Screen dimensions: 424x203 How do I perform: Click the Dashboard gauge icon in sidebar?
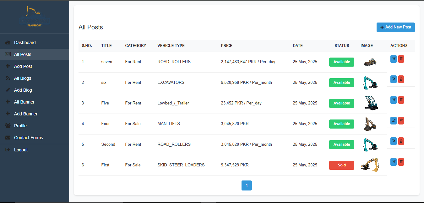tap(8, 43)
